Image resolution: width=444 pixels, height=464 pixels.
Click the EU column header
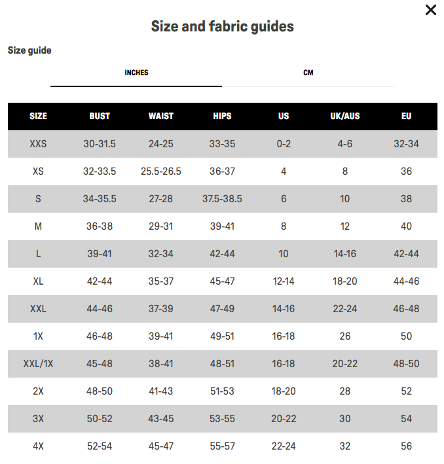[x=406, y=116]
